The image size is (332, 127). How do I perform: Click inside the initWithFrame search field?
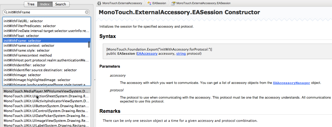tap(46, 12)
